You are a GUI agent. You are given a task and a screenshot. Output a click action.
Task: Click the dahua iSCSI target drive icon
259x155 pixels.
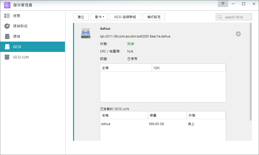86,33
